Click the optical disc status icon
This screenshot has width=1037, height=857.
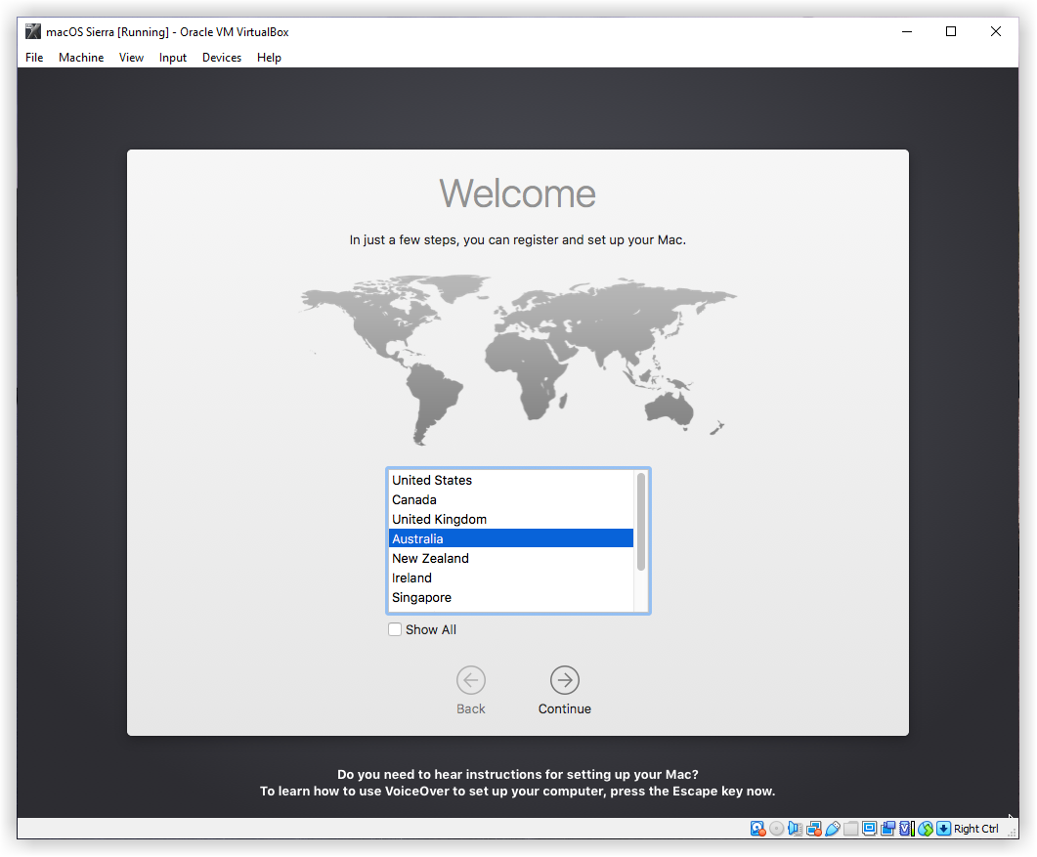coord(776,829)
